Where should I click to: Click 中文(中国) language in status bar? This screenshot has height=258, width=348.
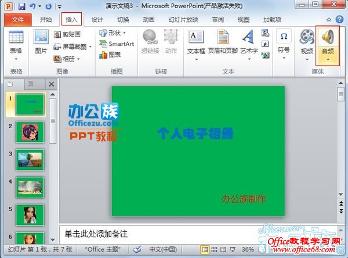(163, 249)
